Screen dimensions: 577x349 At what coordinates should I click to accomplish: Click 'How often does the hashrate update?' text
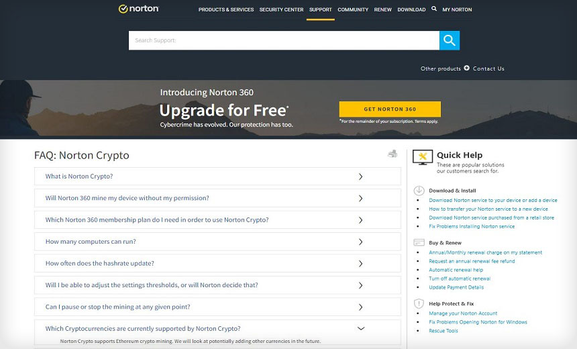(x=100, y=263)
